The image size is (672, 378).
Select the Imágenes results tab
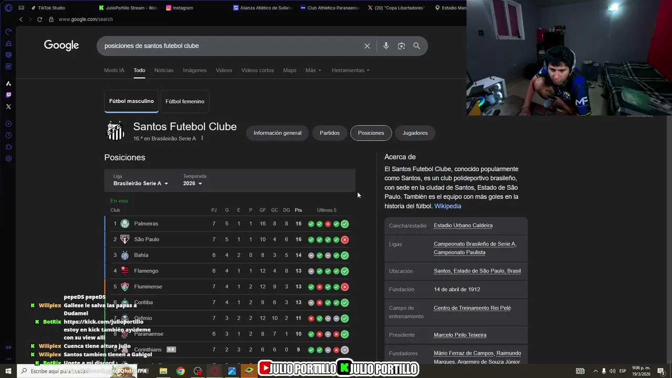(194, 70)
